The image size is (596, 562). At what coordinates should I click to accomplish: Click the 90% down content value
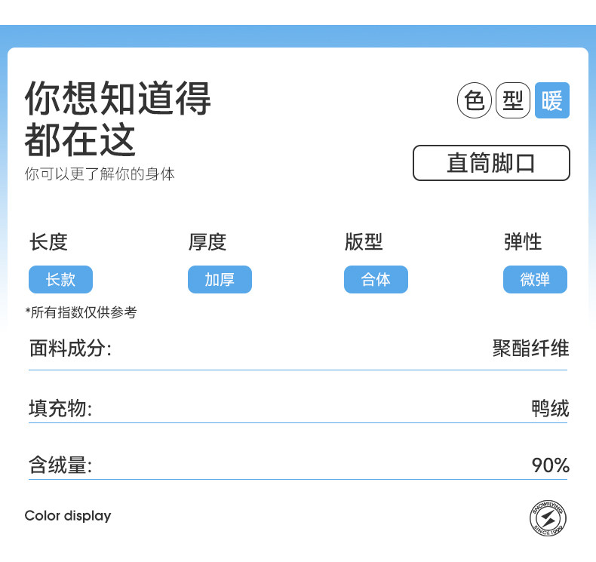[550, 465]
